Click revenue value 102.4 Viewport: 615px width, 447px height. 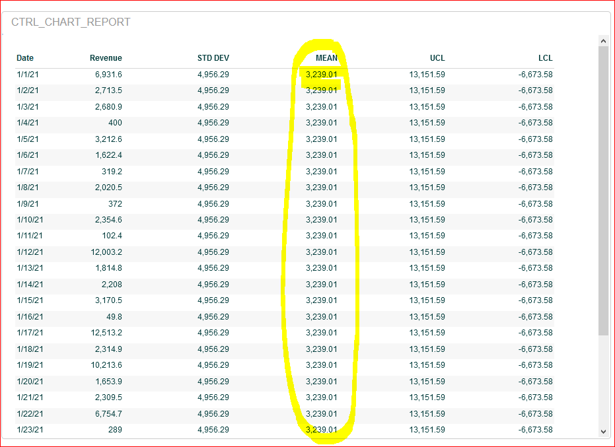(x=112, y=236)
